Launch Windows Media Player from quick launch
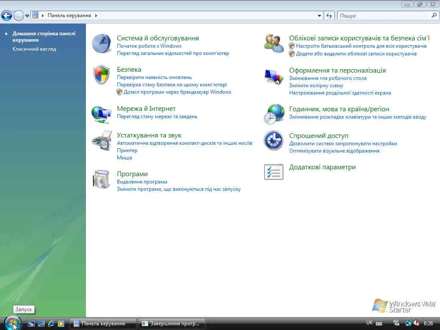The width and height of the screenshot is (440, 330). (x=61, y=324)
